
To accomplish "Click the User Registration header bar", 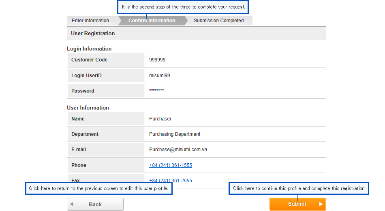I will coord(197,33).
